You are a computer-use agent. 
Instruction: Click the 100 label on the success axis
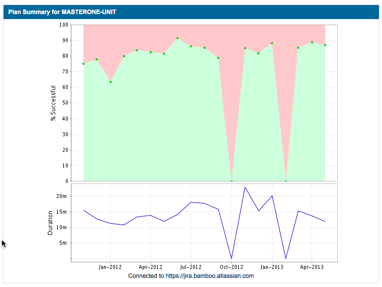coord(64,25)
